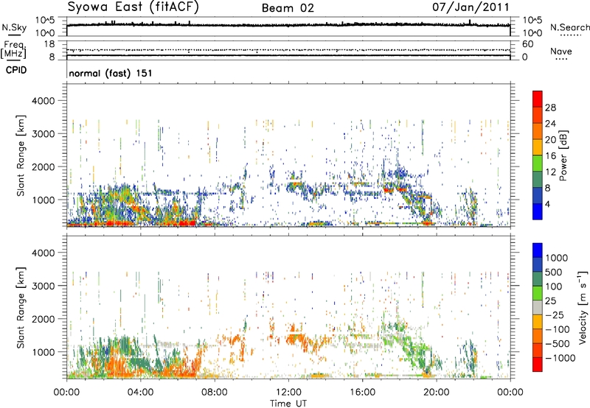
Task: Click the '16:00' time tick label
Action: (x=362, y=393)
